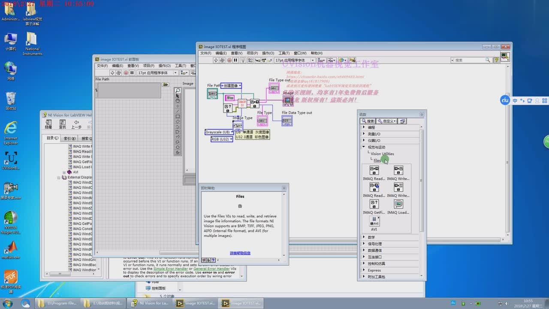The height and width of the screenshot is (309, 549).
Task: Click Simple Error Handler link in help
Action: [171, 269]
